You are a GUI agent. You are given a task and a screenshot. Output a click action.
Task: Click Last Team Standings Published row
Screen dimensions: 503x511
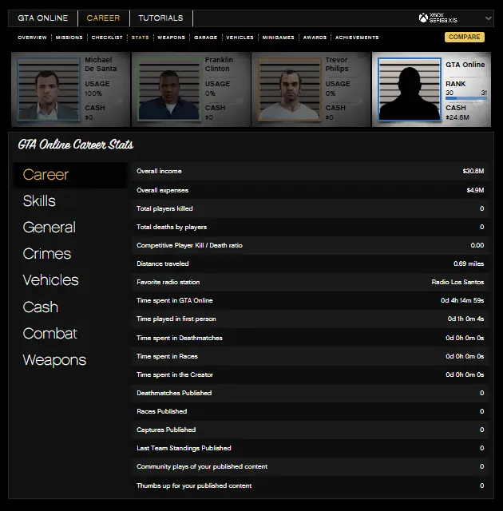311,448
